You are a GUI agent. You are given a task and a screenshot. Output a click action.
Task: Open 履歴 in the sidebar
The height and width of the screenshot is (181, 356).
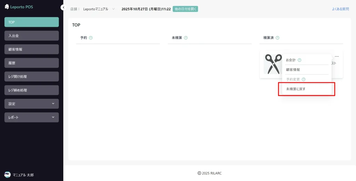[32, 63]
